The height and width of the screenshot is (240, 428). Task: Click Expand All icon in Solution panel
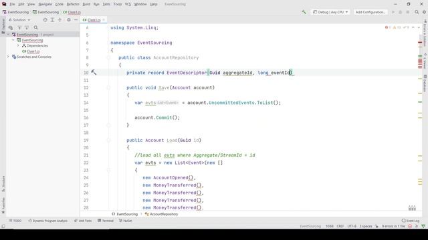tap(52, 20)
